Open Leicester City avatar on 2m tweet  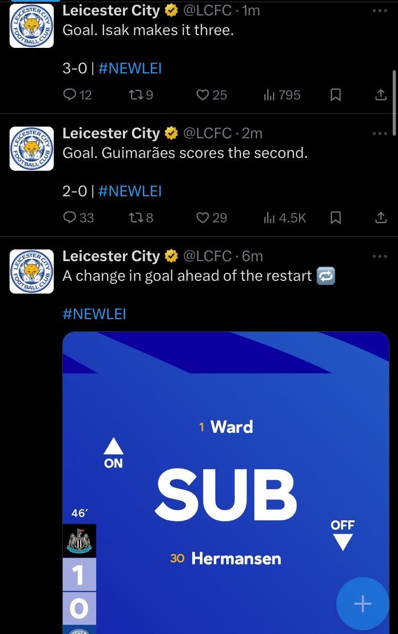pos(31,148)
